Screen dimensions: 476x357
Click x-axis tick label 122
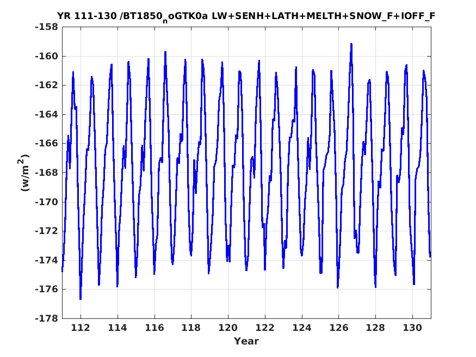pyautogui.click(x=265, y=328)
